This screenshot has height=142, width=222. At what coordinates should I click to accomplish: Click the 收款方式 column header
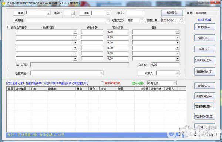tap(157, 89)
